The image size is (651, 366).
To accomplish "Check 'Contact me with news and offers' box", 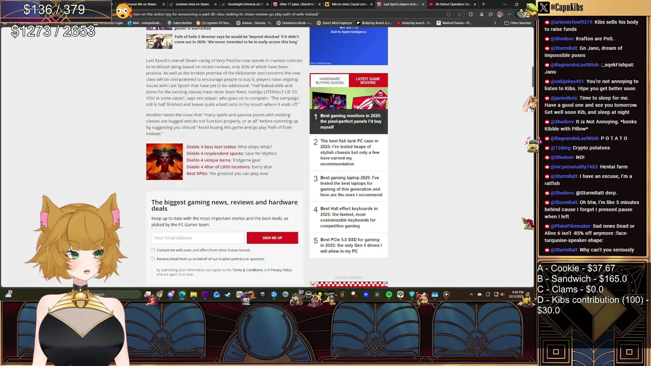I will [153, 250].
